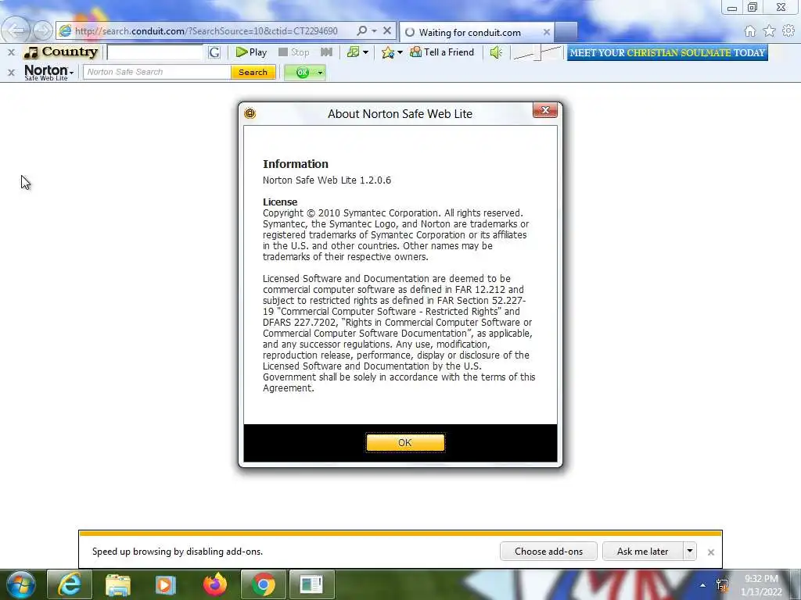
Task: Open Favorites star icon
Action: [x=769, y=31]
